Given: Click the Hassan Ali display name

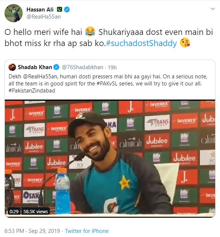Looking at the screenshot, I should click(40, 10).
